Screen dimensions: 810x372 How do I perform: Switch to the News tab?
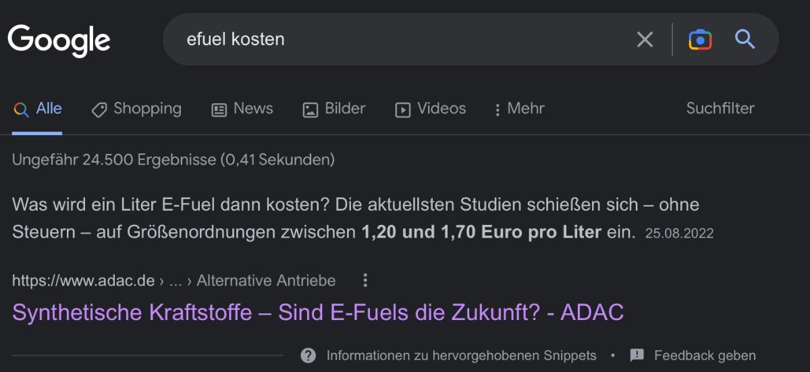click(252, 109)
